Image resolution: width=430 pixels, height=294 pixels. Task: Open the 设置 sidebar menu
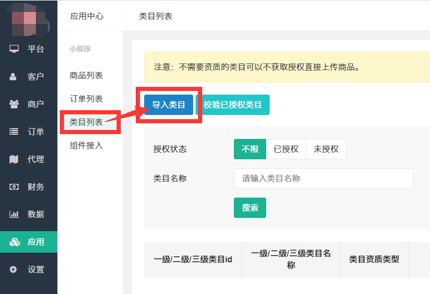29,269
